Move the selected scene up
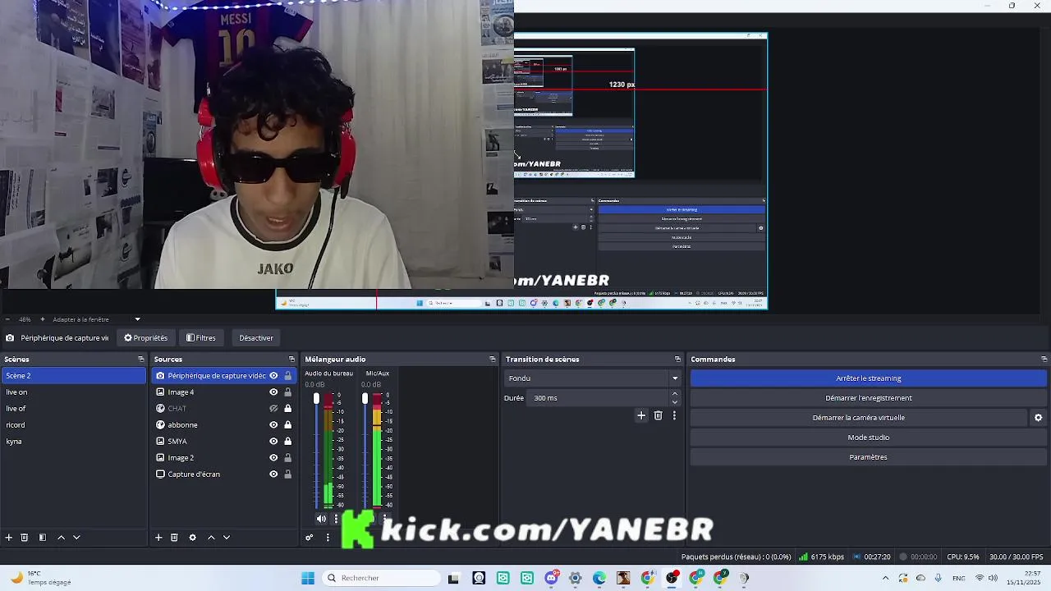Screen dimensions: 1051x591 click(x=61, y=538)
